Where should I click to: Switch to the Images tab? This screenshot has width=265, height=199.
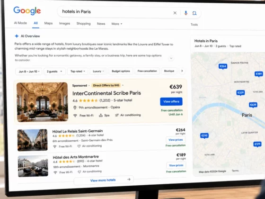(64, 23)
